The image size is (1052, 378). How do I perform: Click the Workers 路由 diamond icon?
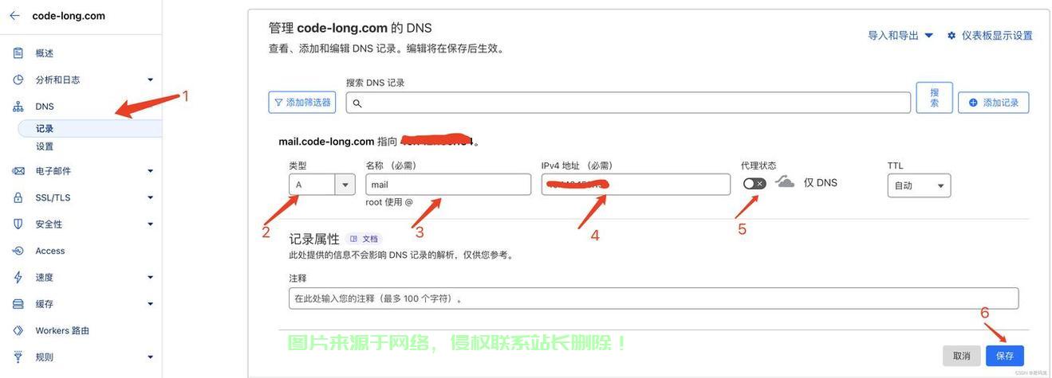click(x=18, y=330)
